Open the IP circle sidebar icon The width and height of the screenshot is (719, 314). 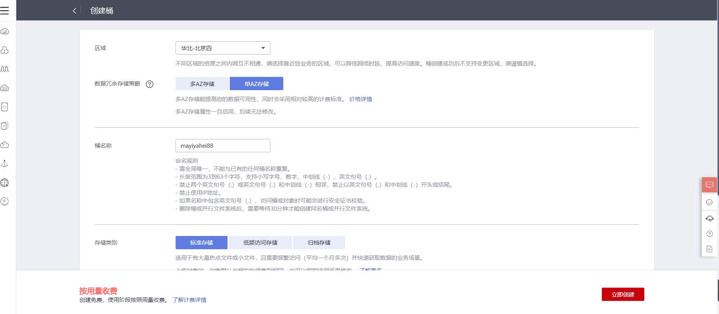click(5, 202)
